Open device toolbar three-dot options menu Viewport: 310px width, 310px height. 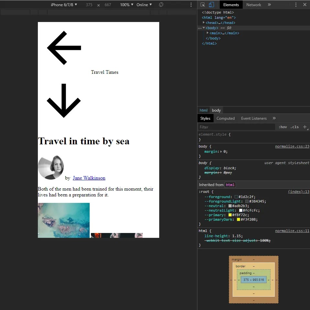point(191,5)
